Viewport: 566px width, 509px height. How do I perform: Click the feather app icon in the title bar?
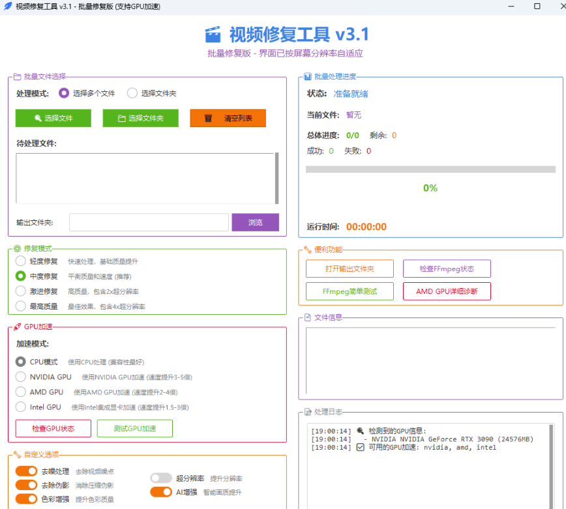click(8, 6)
